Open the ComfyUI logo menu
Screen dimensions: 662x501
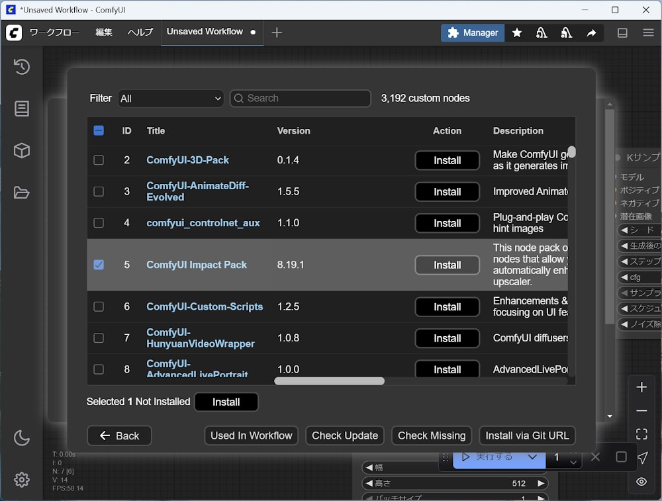coord(14,32)
